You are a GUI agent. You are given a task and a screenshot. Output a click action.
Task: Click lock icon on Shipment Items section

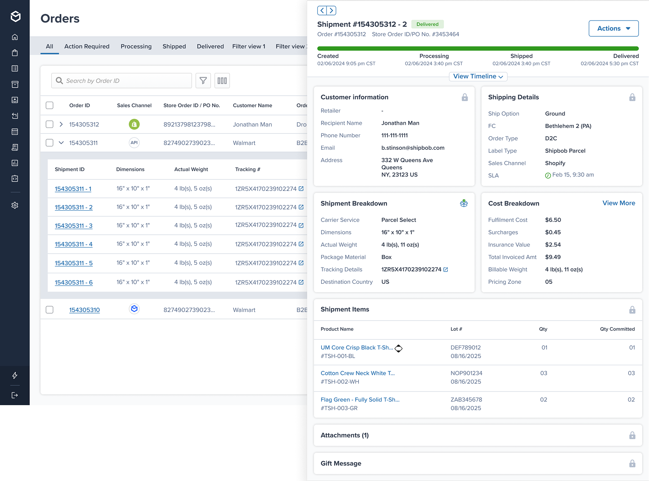point(632,310)
